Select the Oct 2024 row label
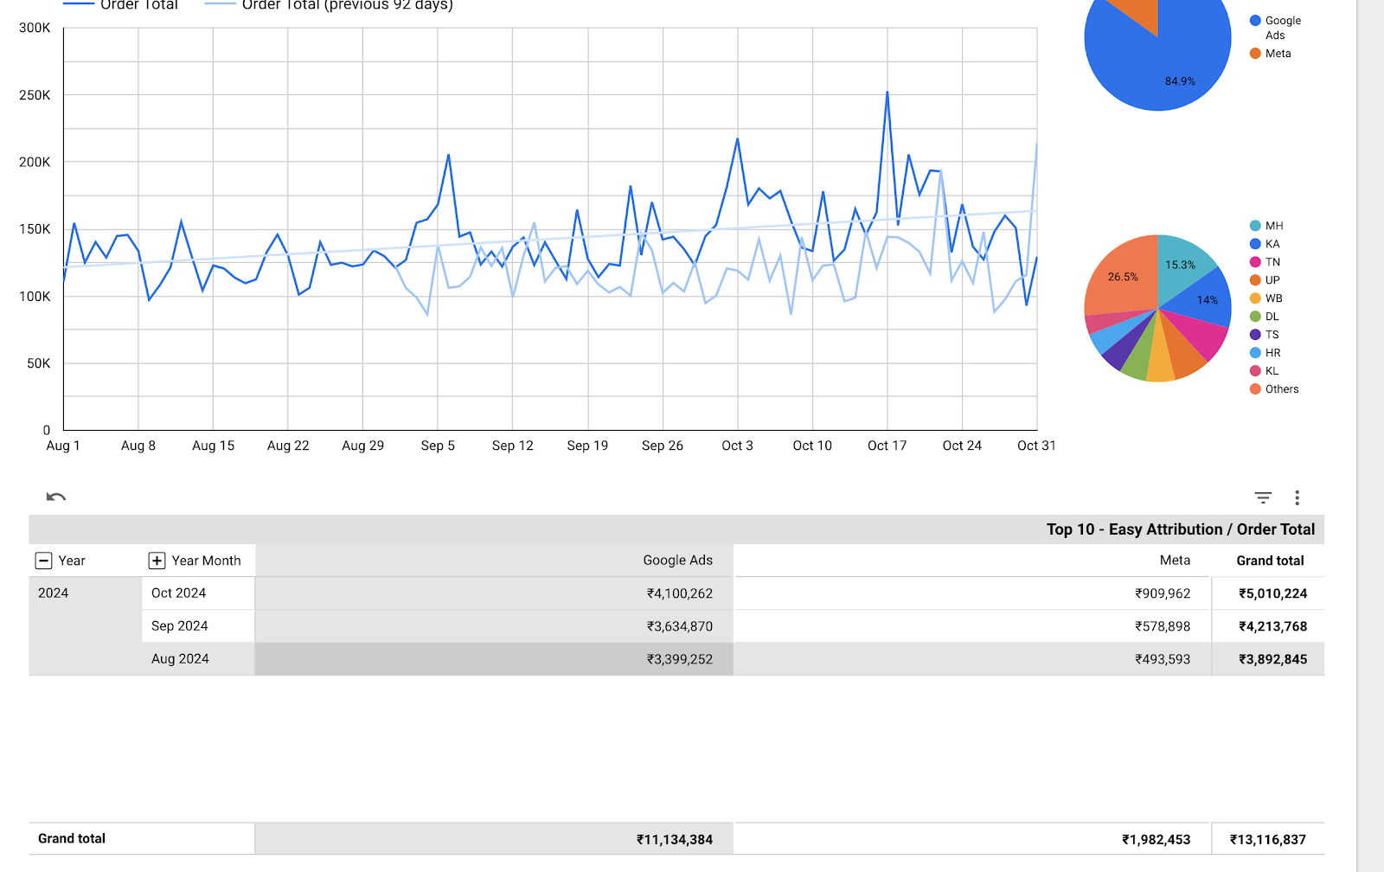 [x=179, y=593]
